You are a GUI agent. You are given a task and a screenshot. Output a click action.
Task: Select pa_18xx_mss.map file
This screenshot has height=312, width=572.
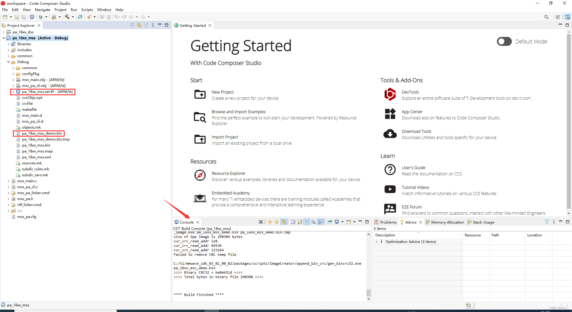pyautogui.click(x=37, y=151)
